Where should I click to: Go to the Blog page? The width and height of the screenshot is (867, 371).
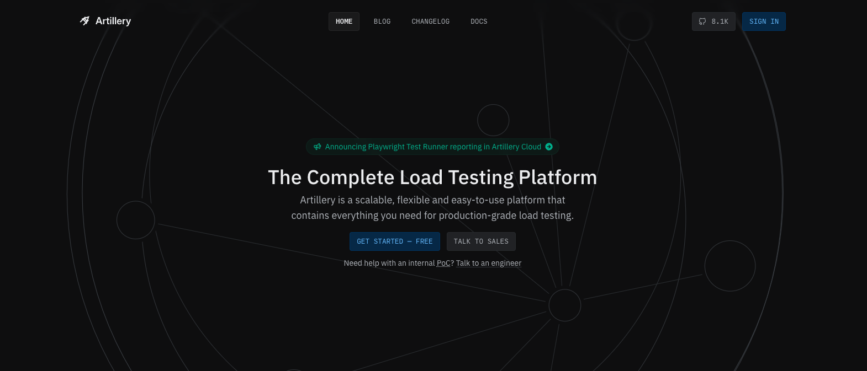(x=382, y=21)
